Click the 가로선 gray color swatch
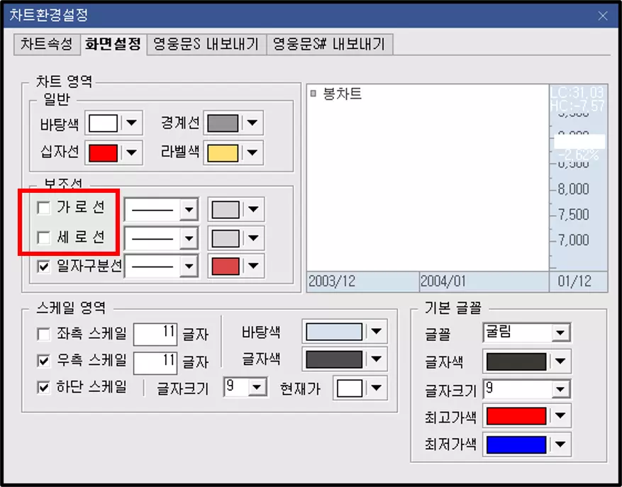This screenshot has height=487, width=622. (x=226, y=210)
